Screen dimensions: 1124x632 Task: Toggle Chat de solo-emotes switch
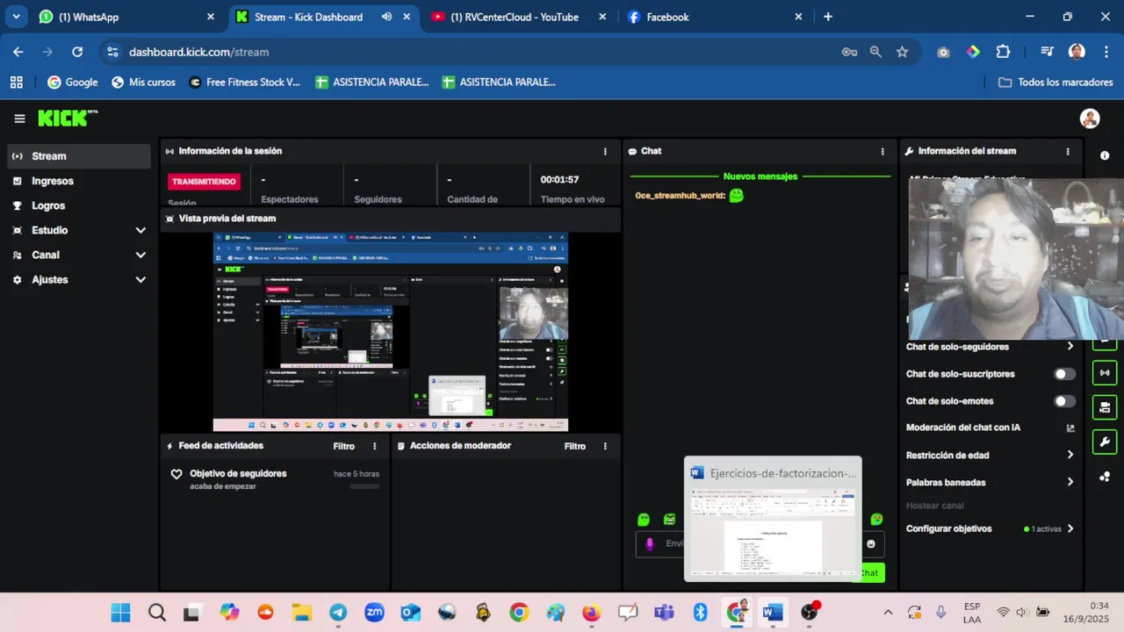pyautogui.click(x=1064, y=401)
